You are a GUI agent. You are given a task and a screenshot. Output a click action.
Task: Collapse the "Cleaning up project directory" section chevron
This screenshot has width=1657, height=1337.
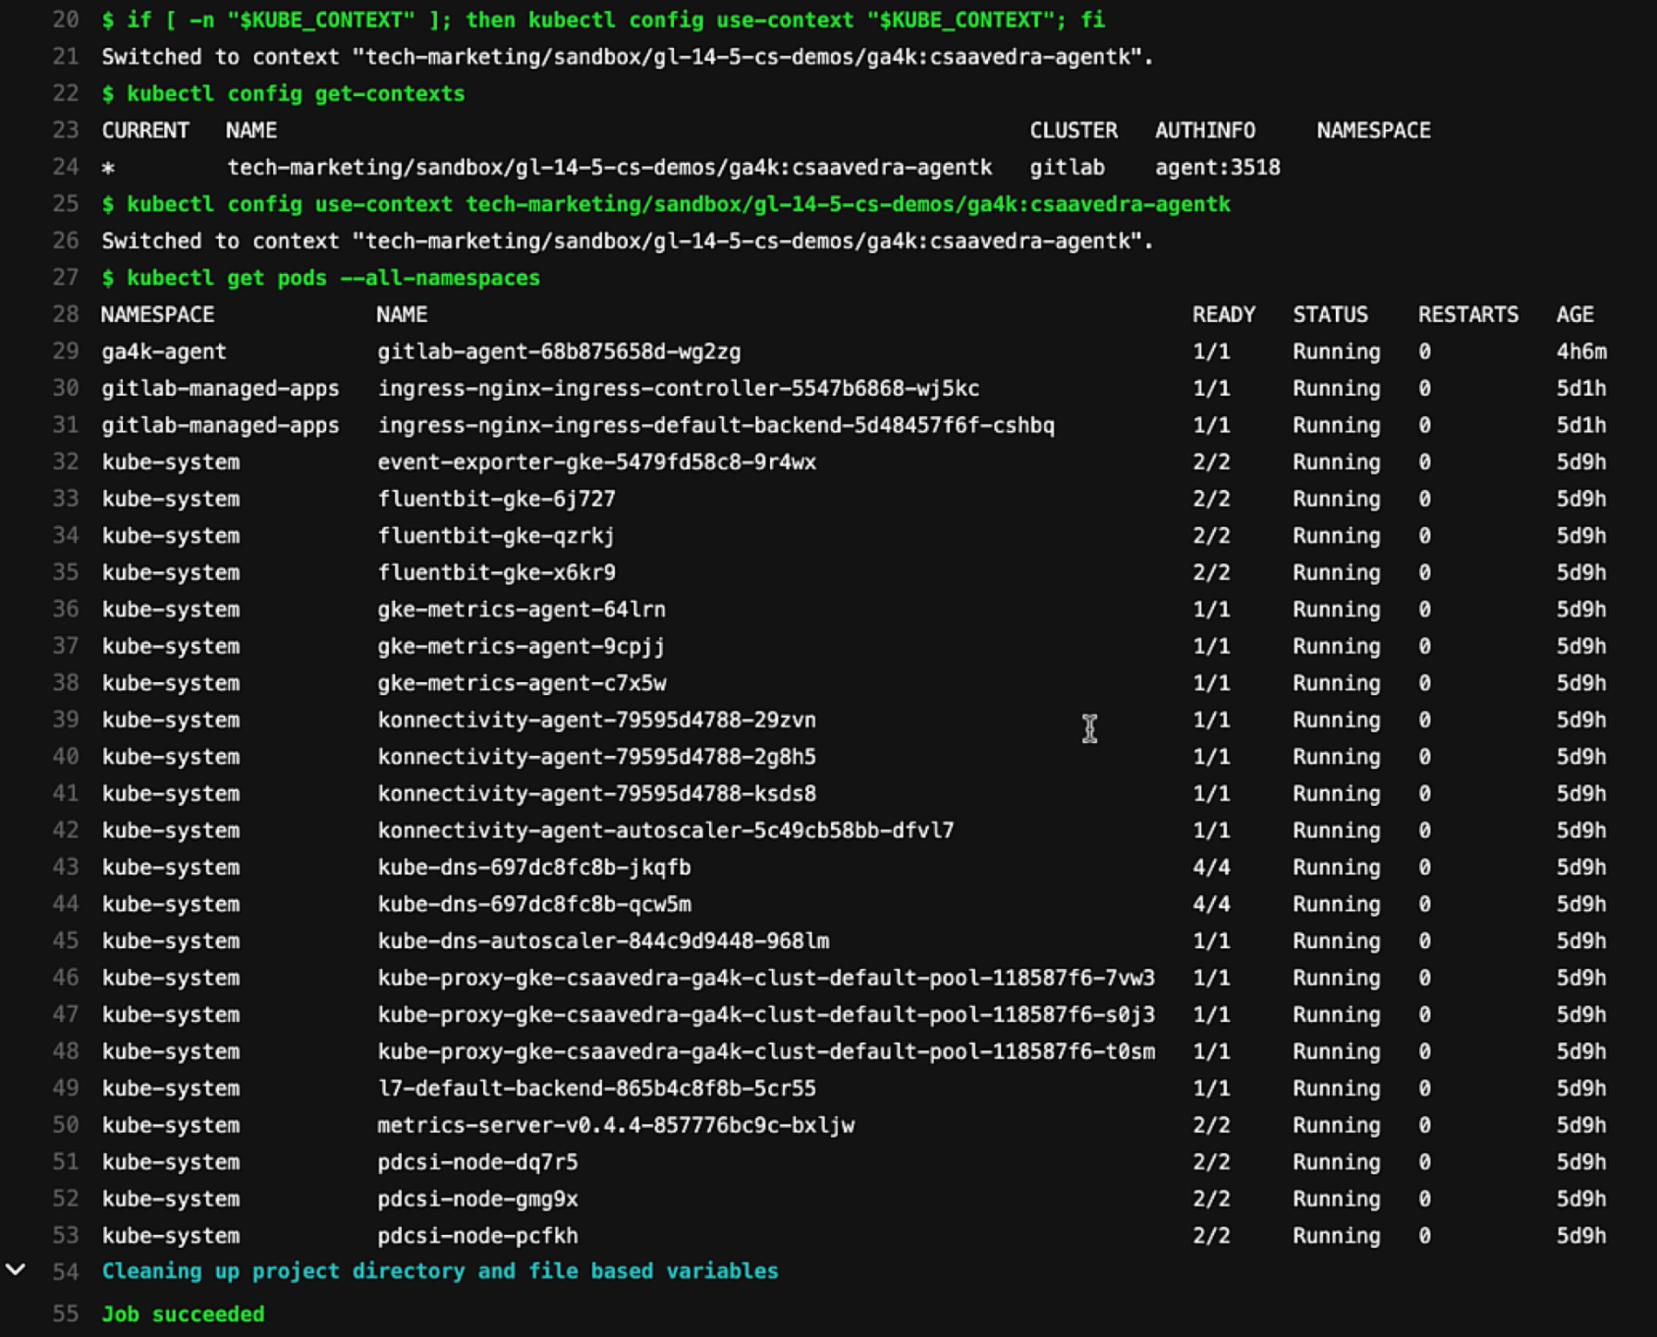pyautogui.click(x=16, y=1270)
